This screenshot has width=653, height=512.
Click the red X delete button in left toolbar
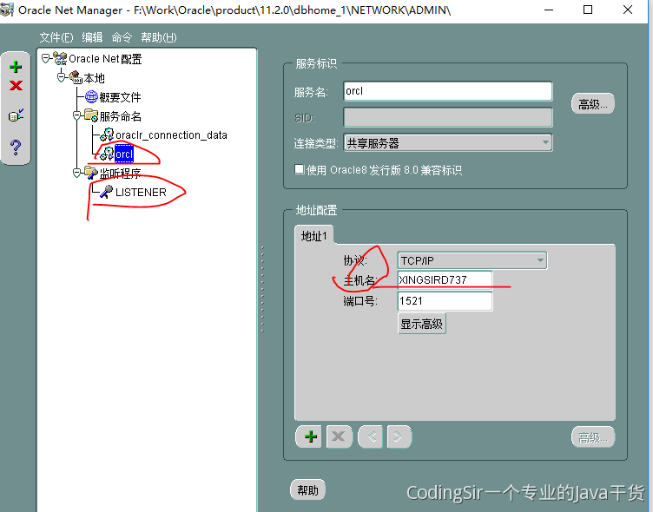coord(16,85)
